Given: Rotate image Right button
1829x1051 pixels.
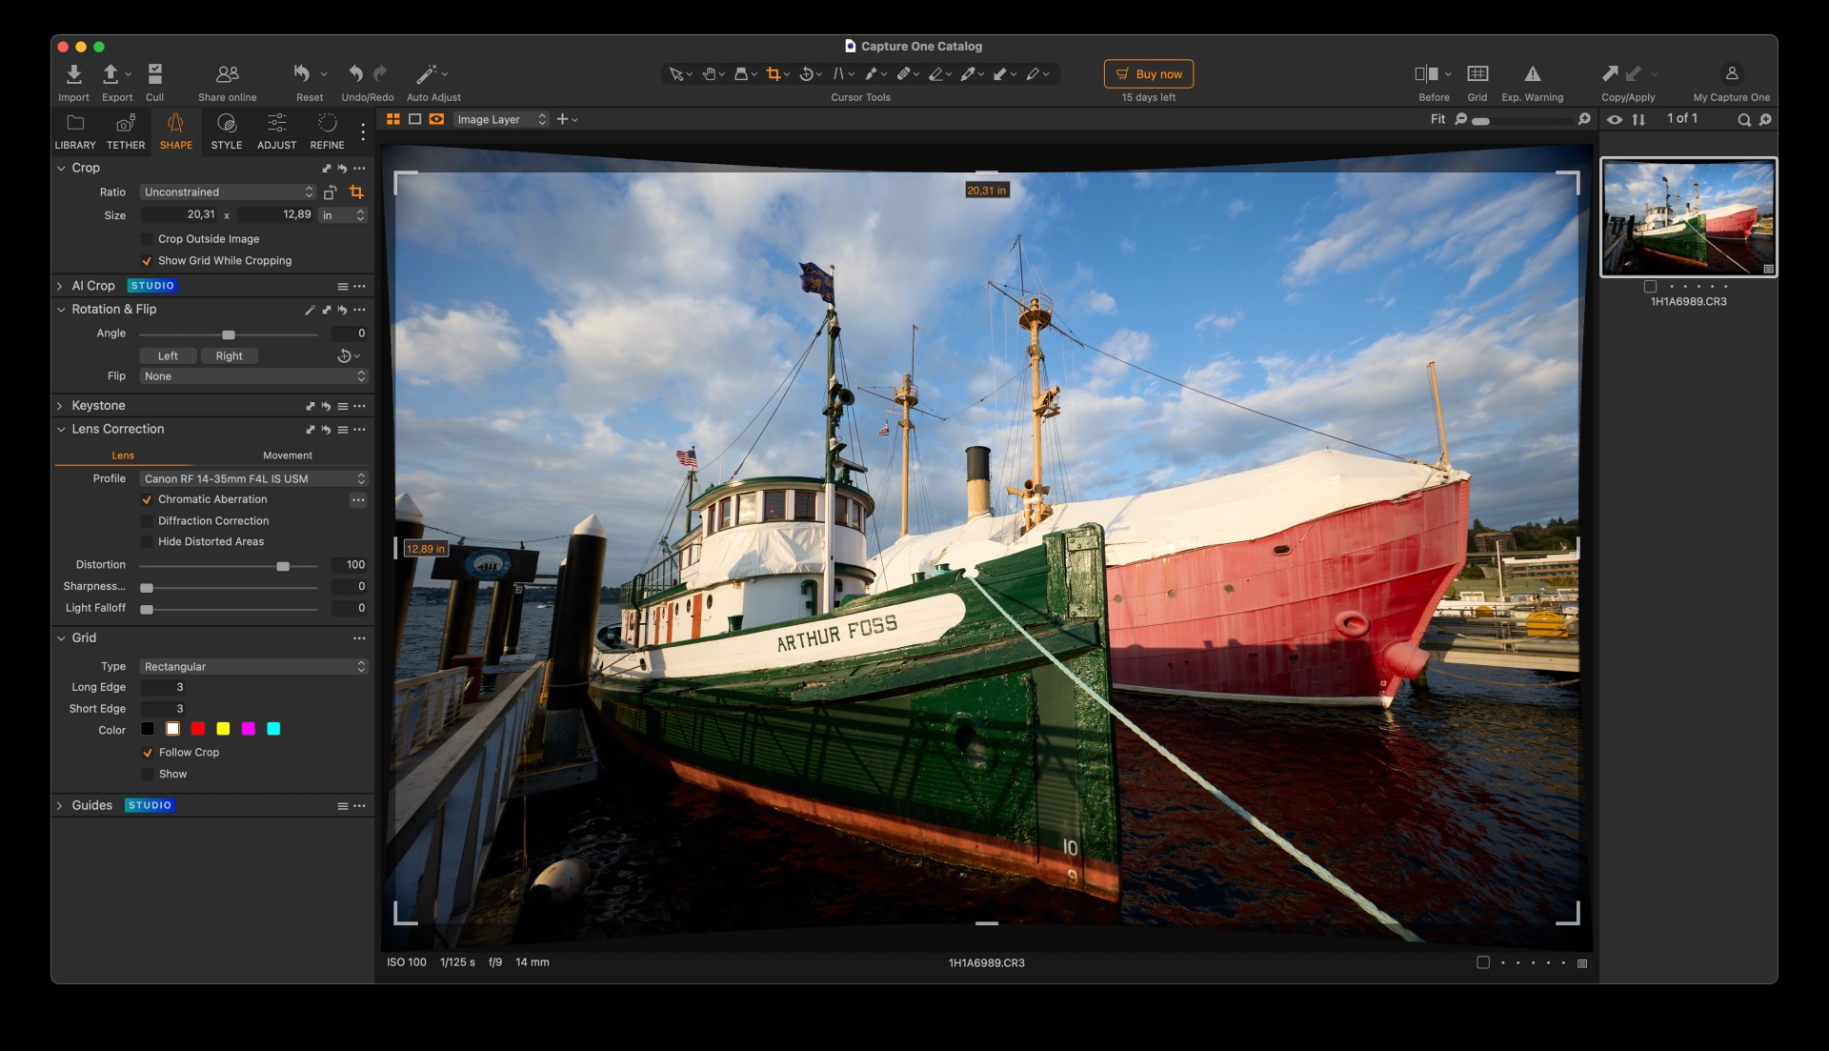Looking at the screenshot, I should point(229,356).
